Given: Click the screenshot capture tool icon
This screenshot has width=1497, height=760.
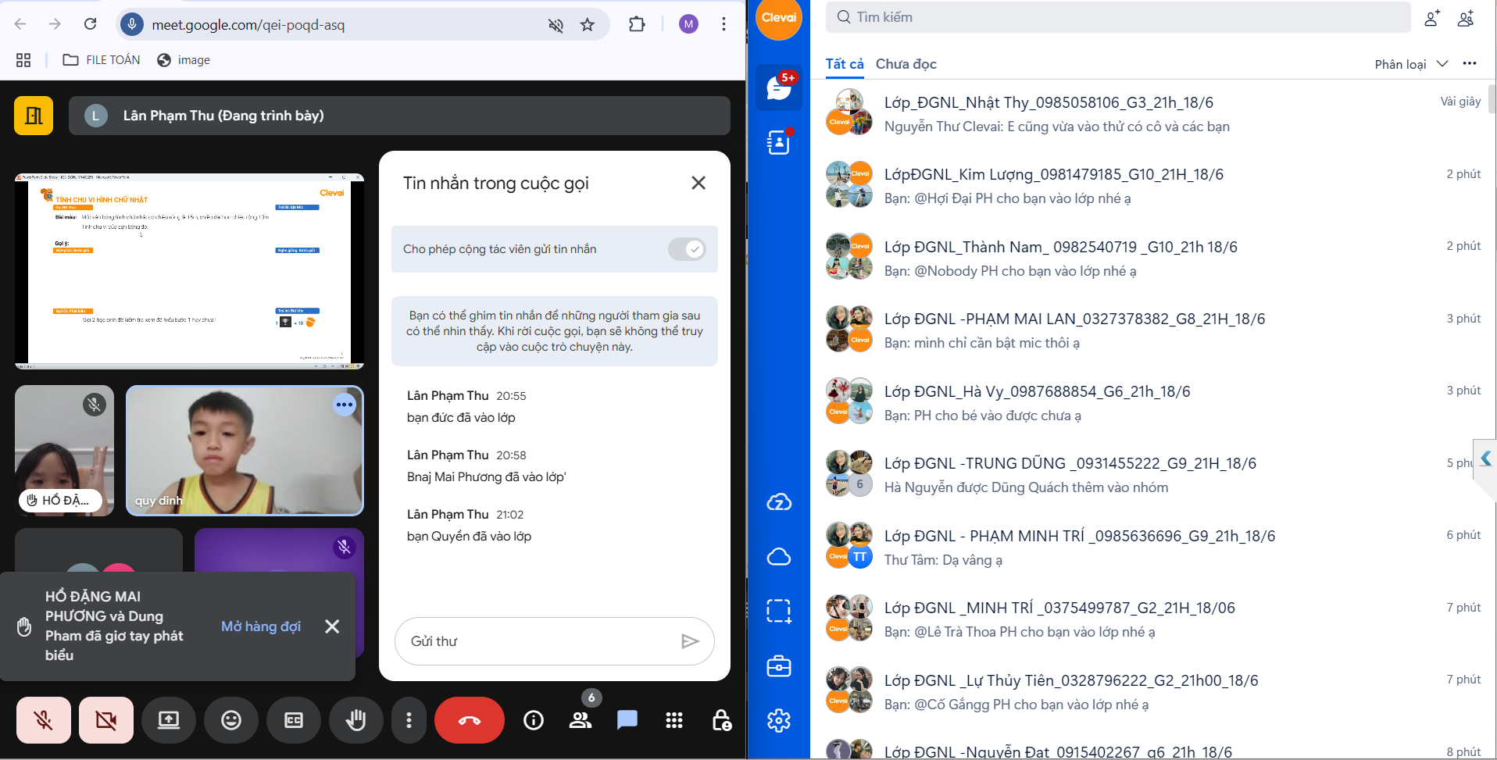Looking at the screenshot, I should [779, 611].
